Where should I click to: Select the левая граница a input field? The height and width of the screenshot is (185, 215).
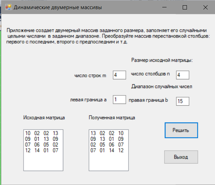(x=119, y=99)
